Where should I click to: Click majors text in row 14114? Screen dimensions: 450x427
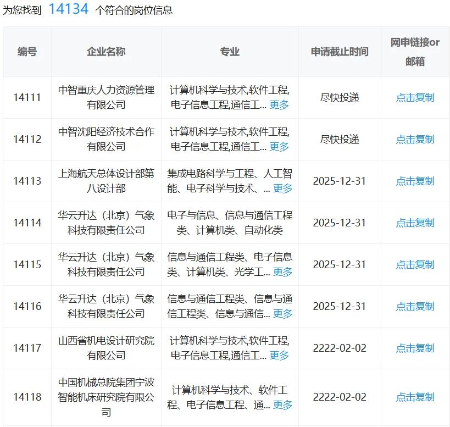[230, 223]
